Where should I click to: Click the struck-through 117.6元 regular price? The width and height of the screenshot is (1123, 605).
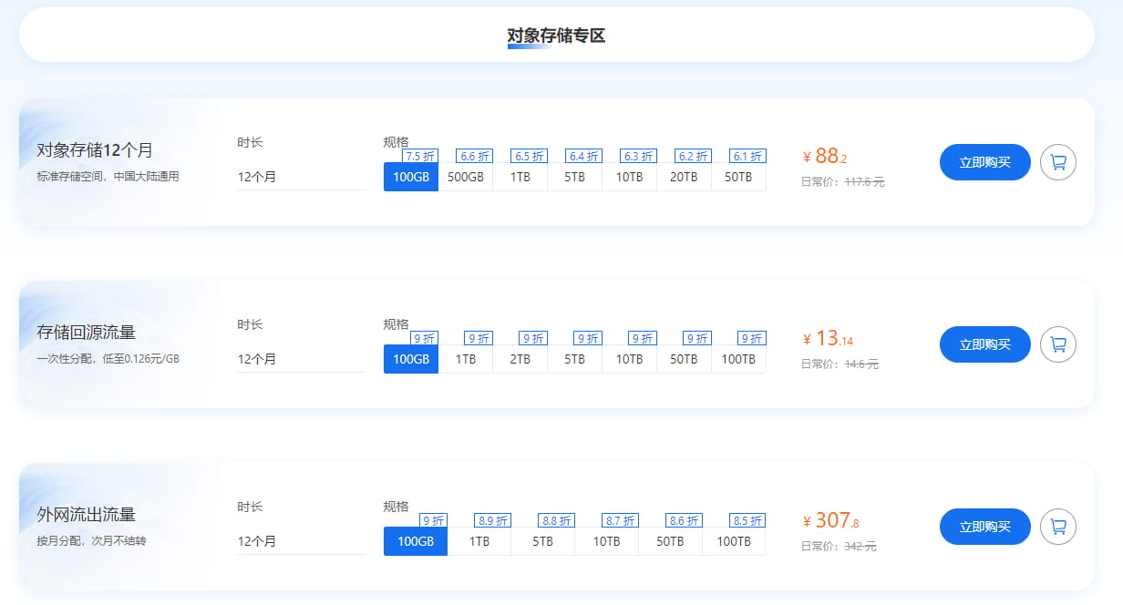864,182
